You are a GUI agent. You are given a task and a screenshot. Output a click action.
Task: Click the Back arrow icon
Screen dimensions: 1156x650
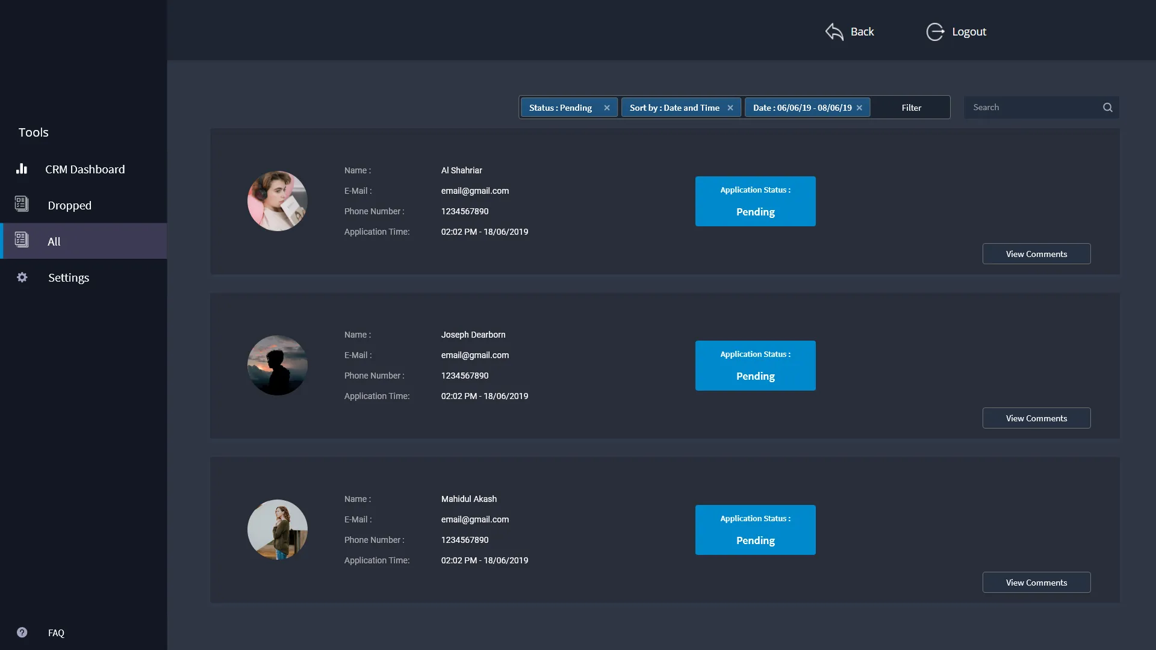834,31
